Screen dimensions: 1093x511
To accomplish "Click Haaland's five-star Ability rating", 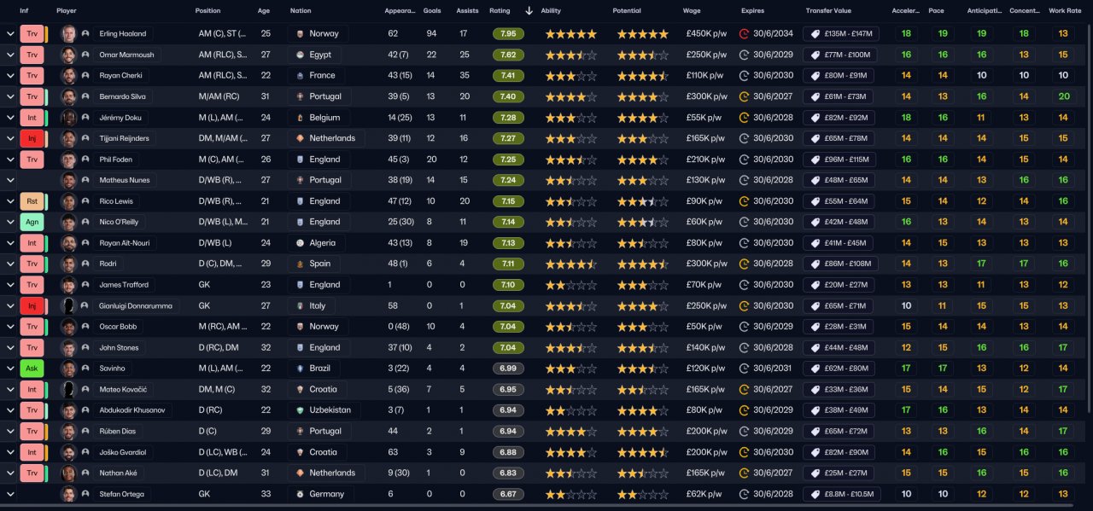I will pos(571,34).
